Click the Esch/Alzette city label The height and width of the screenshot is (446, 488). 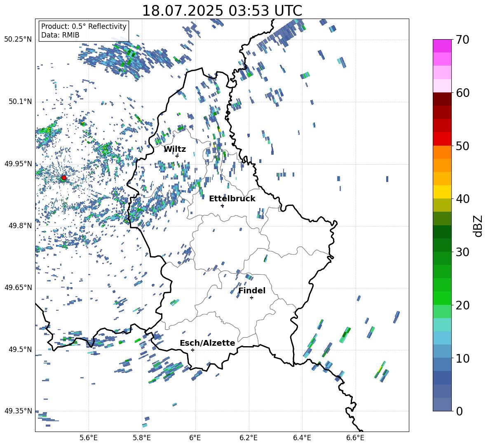tap(207, 343)
